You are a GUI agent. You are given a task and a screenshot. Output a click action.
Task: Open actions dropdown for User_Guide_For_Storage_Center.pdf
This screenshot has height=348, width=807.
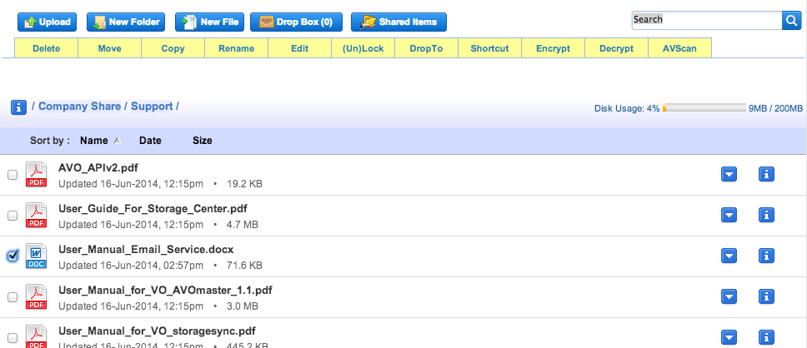click(x=729, y=215)
